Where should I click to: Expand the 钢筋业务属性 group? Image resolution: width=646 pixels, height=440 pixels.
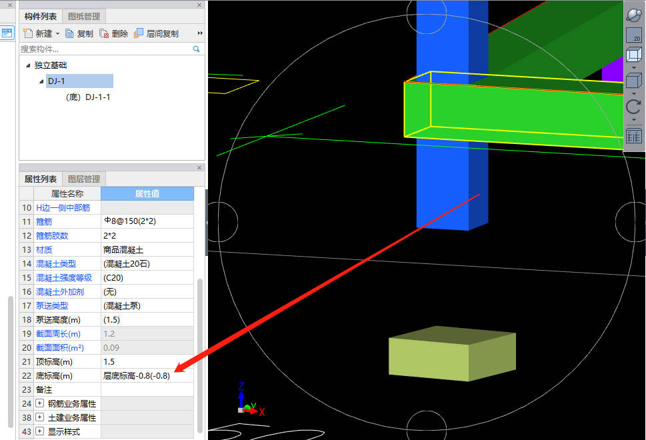click(x=39, y=403)
